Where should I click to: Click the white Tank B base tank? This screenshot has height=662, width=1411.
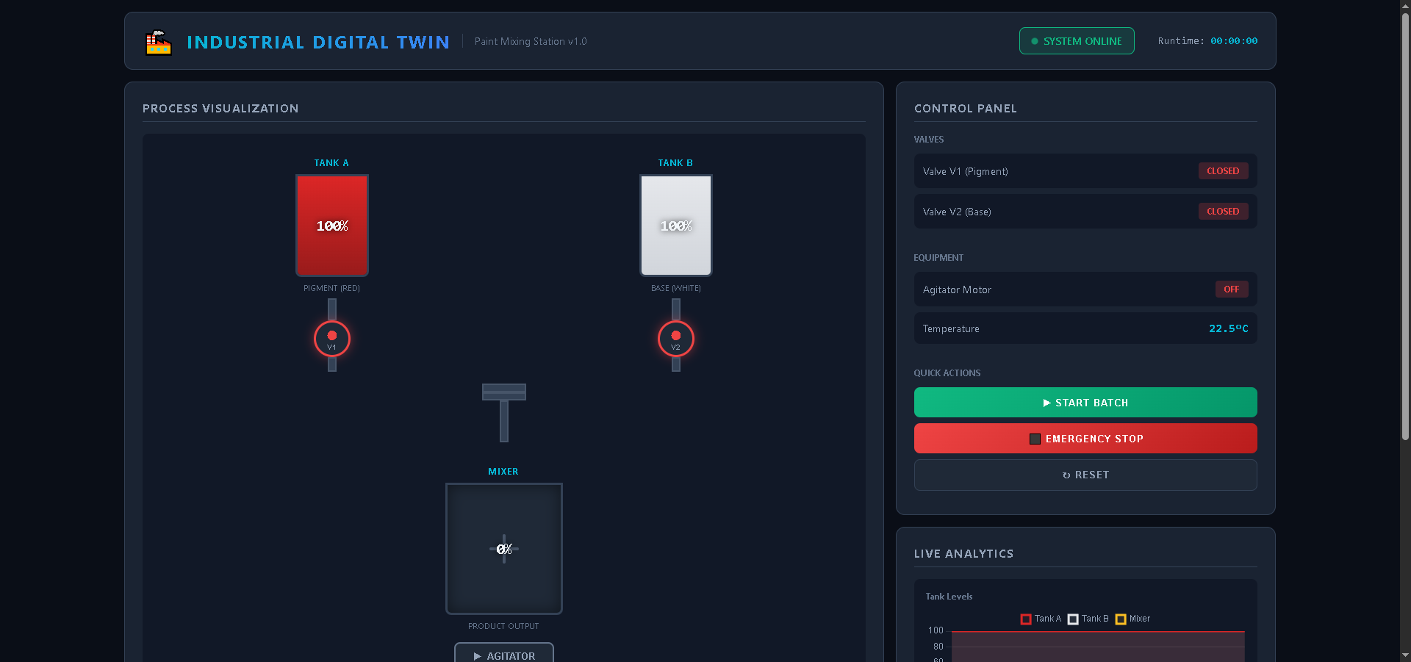tap(676, 226)
